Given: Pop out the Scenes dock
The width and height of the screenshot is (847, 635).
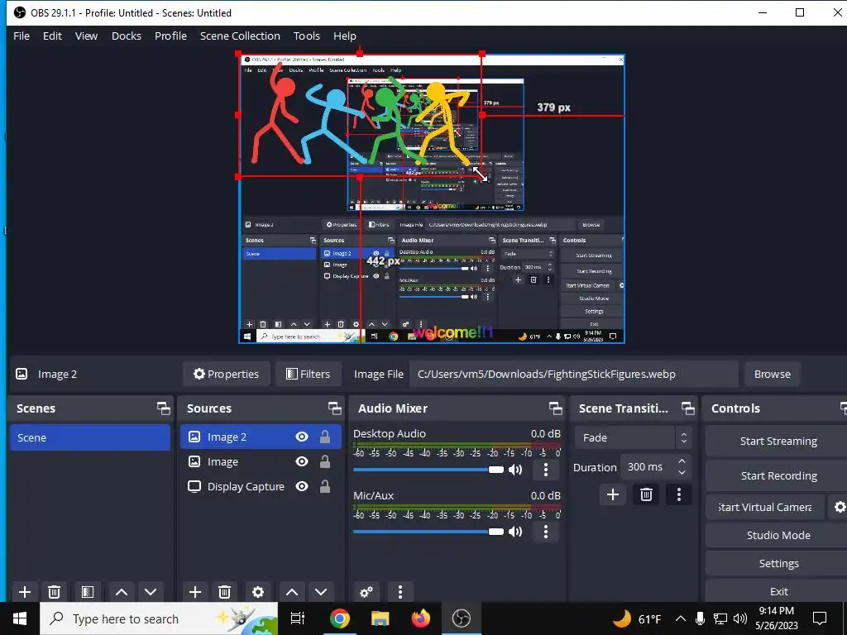Looking at the screenshot, I should pyautogui.click(x=163, y=408).
